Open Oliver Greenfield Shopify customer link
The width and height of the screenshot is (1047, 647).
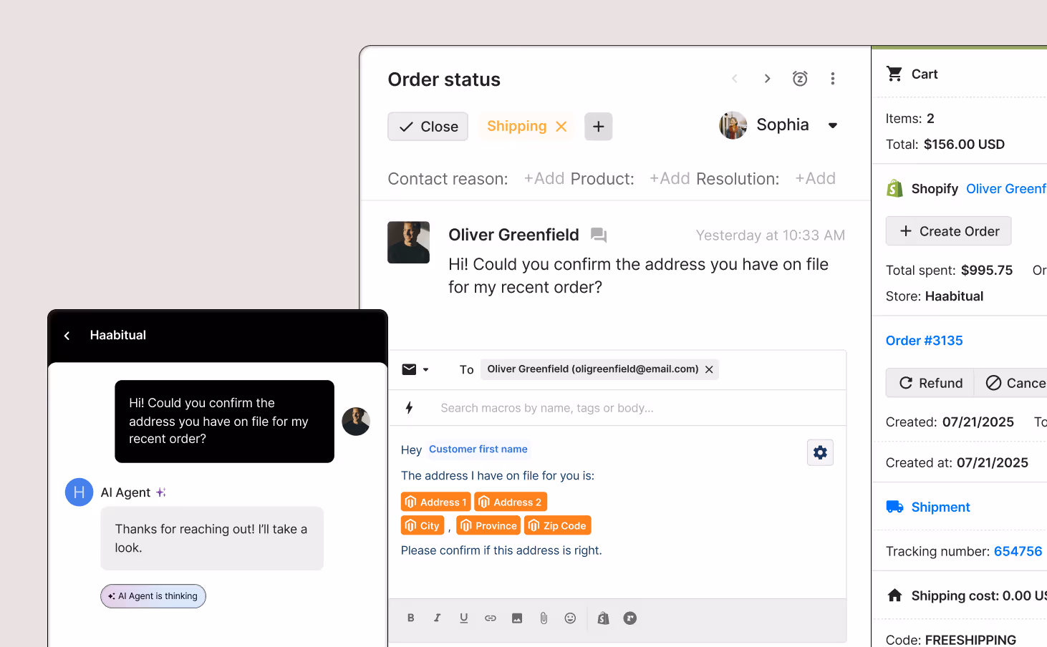pos(1006,189)
